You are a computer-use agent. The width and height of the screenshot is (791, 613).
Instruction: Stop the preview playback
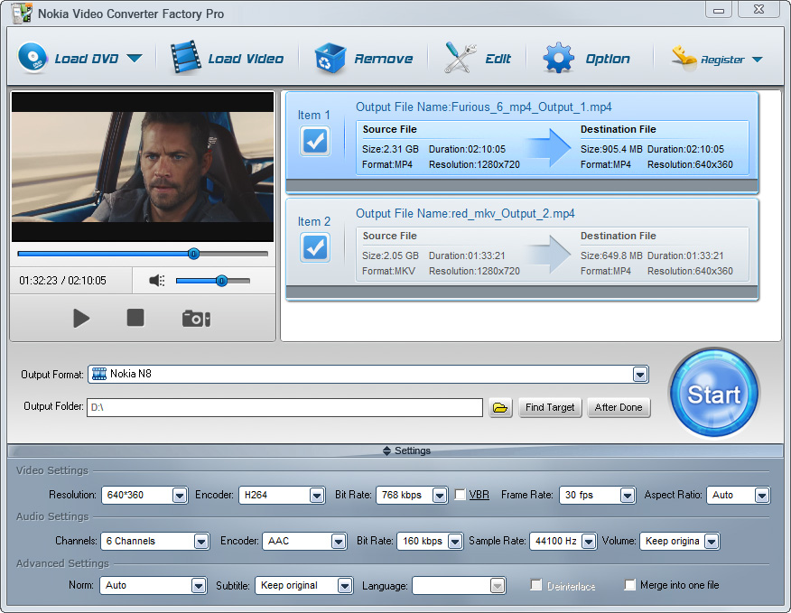click(x=135, y=318)
